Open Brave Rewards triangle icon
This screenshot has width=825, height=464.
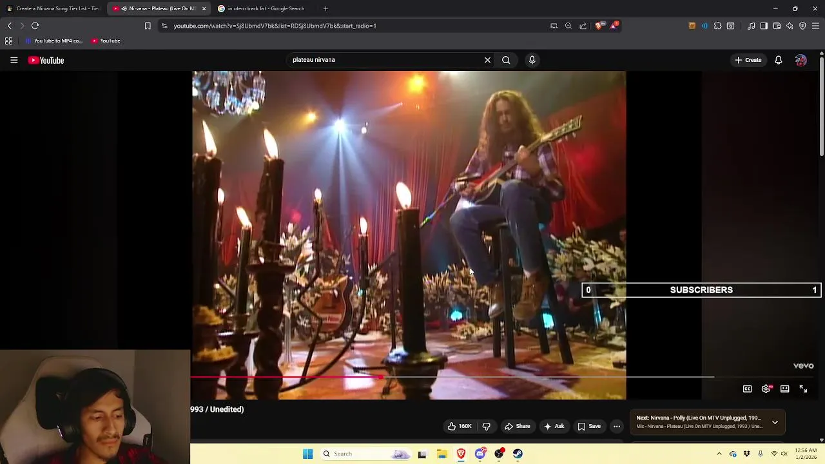614,26
